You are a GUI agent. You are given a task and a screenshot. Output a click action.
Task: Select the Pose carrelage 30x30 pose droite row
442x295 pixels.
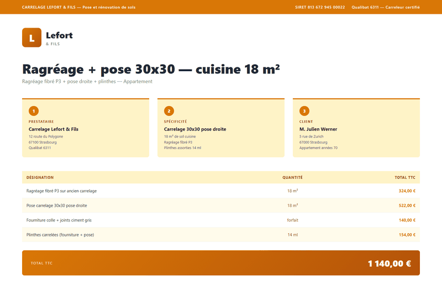220,206
